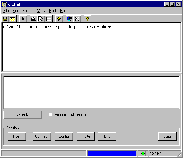Click the printer icon in the toolbar
This screenshot has height=158, width=183.
pyautogui.click(x=33, y=19)
